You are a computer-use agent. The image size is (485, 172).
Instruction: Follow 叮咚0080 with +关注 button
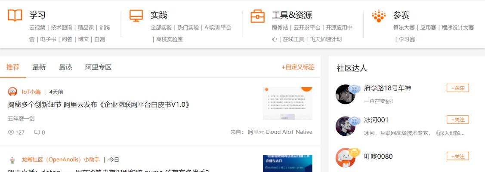tap(458, 156)
